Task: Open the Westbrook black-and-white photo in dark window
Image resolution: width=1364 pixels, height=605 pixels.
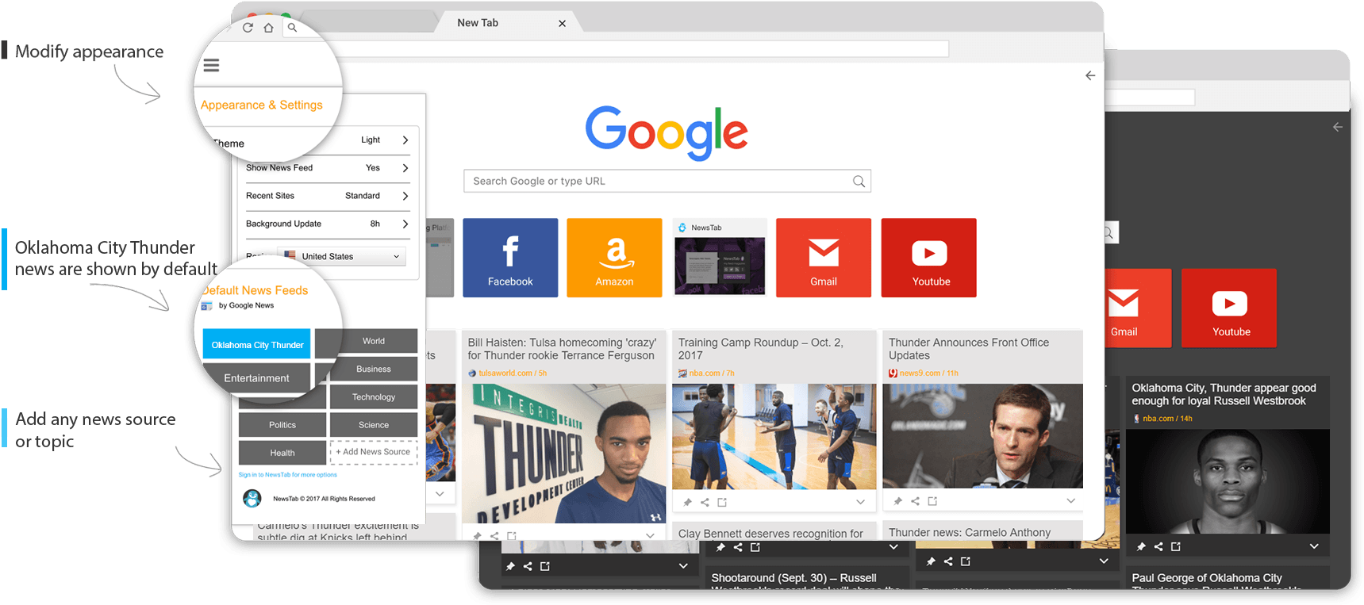Action: point(1228,481)
